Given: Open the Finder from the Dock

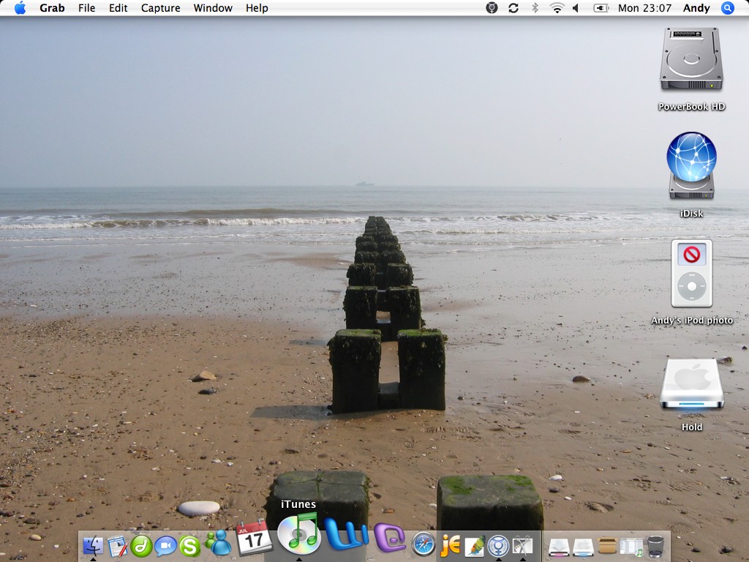Looking at the screenshot, I should click(x=94, y=546).
